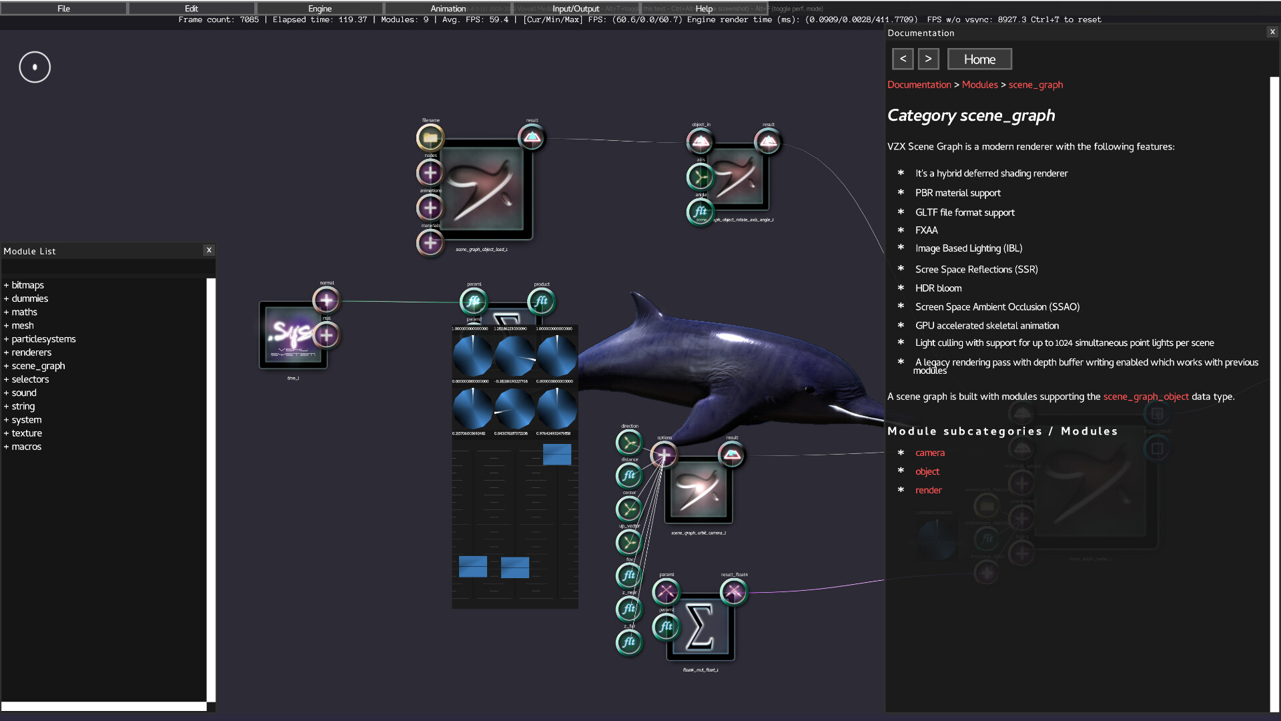Expand the texture category in Module List
The width and height of the screenshot is (1281, 721).
(x=27, y=433)
